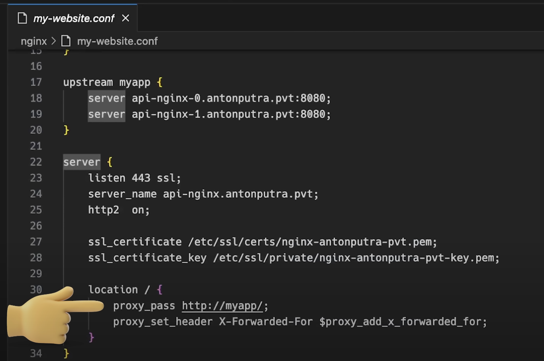Close the my-website.conf tab
Image resolution: width=544 pixels, height=361 pixels.
click(x=126, y=18)
